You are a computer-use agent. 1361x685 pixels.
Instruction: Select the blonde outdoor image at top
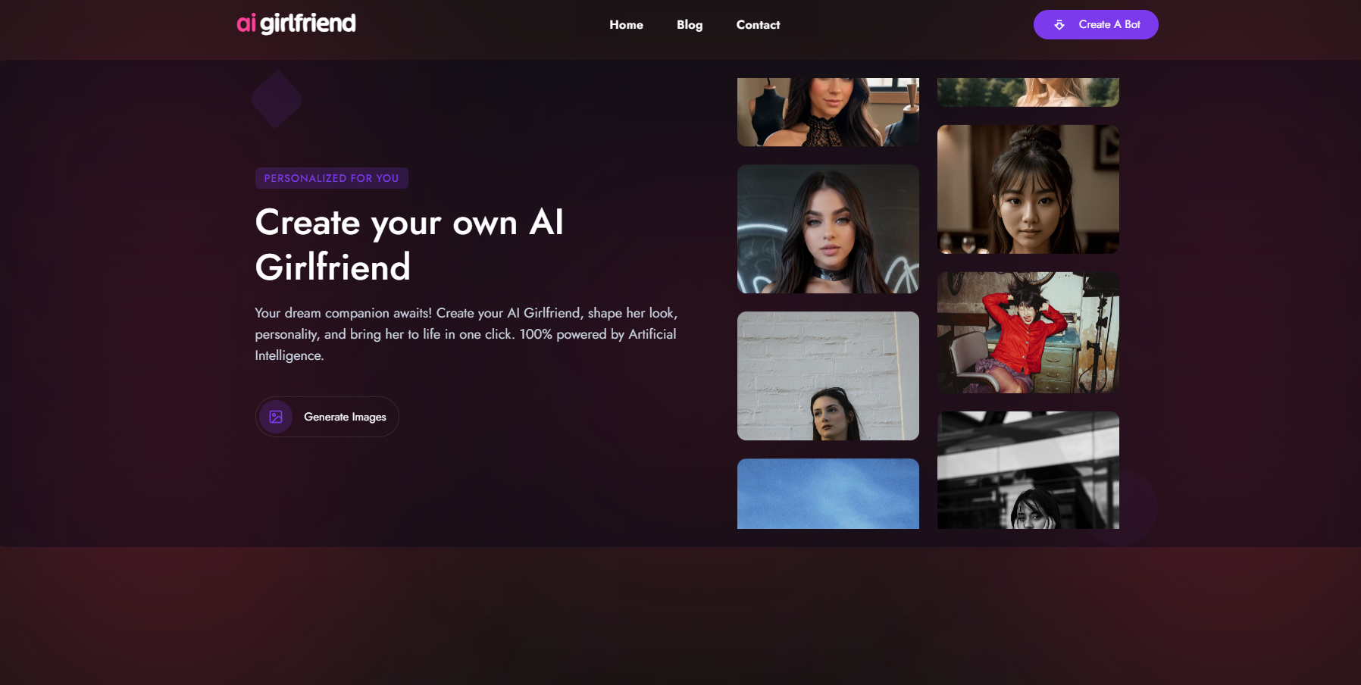click(1028, 92)
